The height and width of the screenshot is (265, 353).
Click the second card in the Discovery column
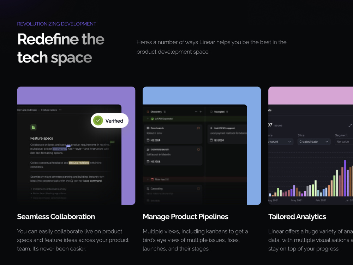pyautogui.click(x=173, y=155)
